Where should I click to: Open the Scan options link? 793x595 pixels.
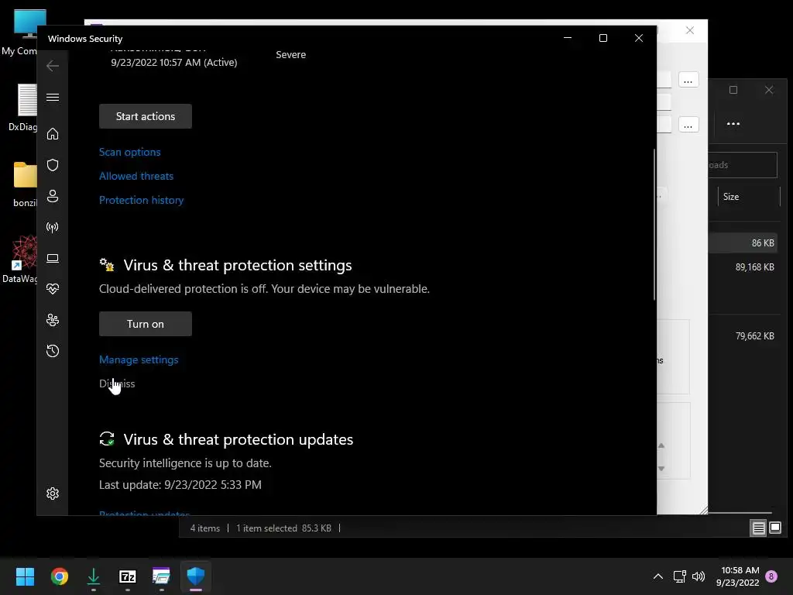(129, 152)
